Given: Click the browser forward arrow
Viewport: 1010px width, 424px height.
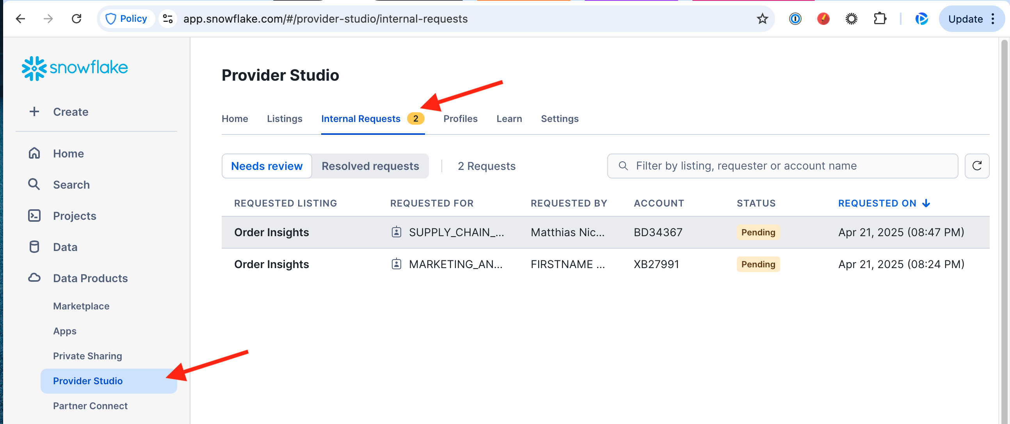Looking at the screenshot, I should click(x=48, y=19).
